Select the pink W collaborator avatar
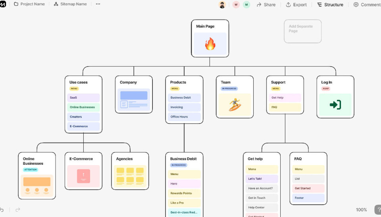The image size is (381, 217). (236, 5)
